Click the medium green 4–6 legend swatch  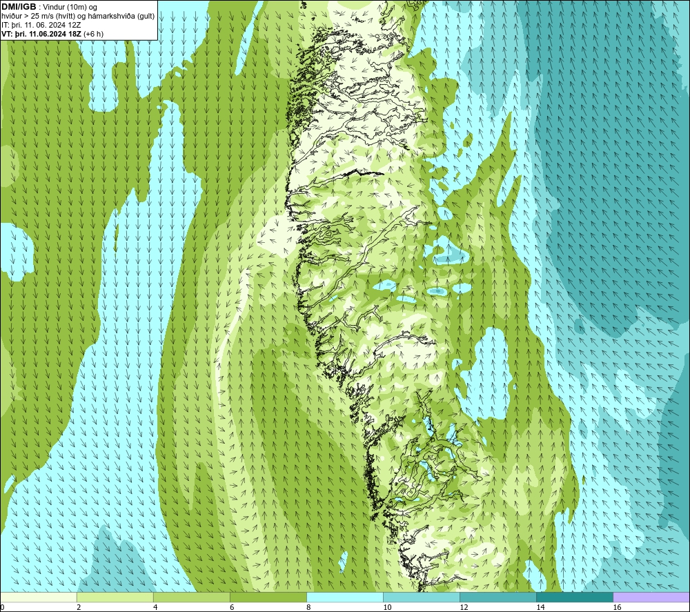pos(191,597)
